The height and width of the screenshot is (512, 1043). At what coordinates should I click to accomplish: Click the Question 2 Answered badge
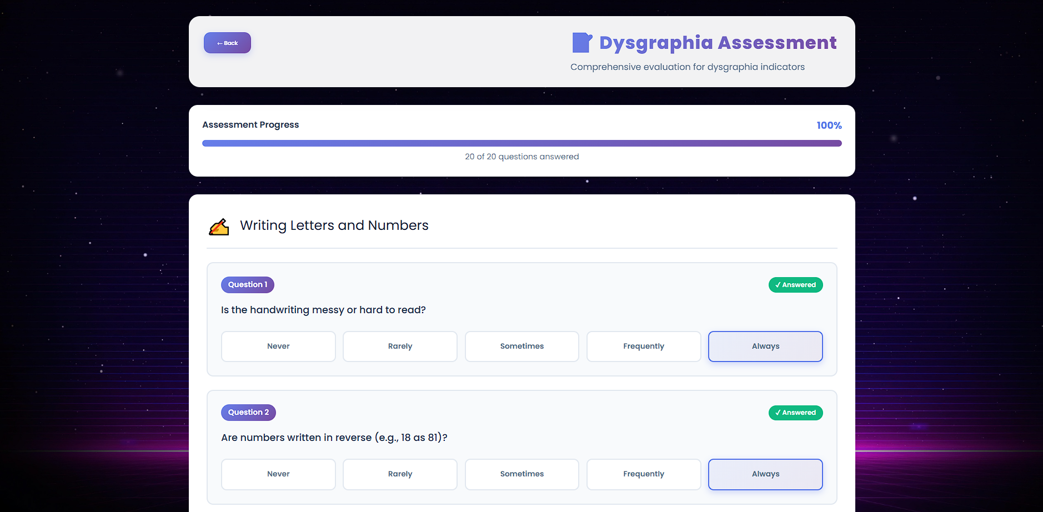[x=795, y=413]
